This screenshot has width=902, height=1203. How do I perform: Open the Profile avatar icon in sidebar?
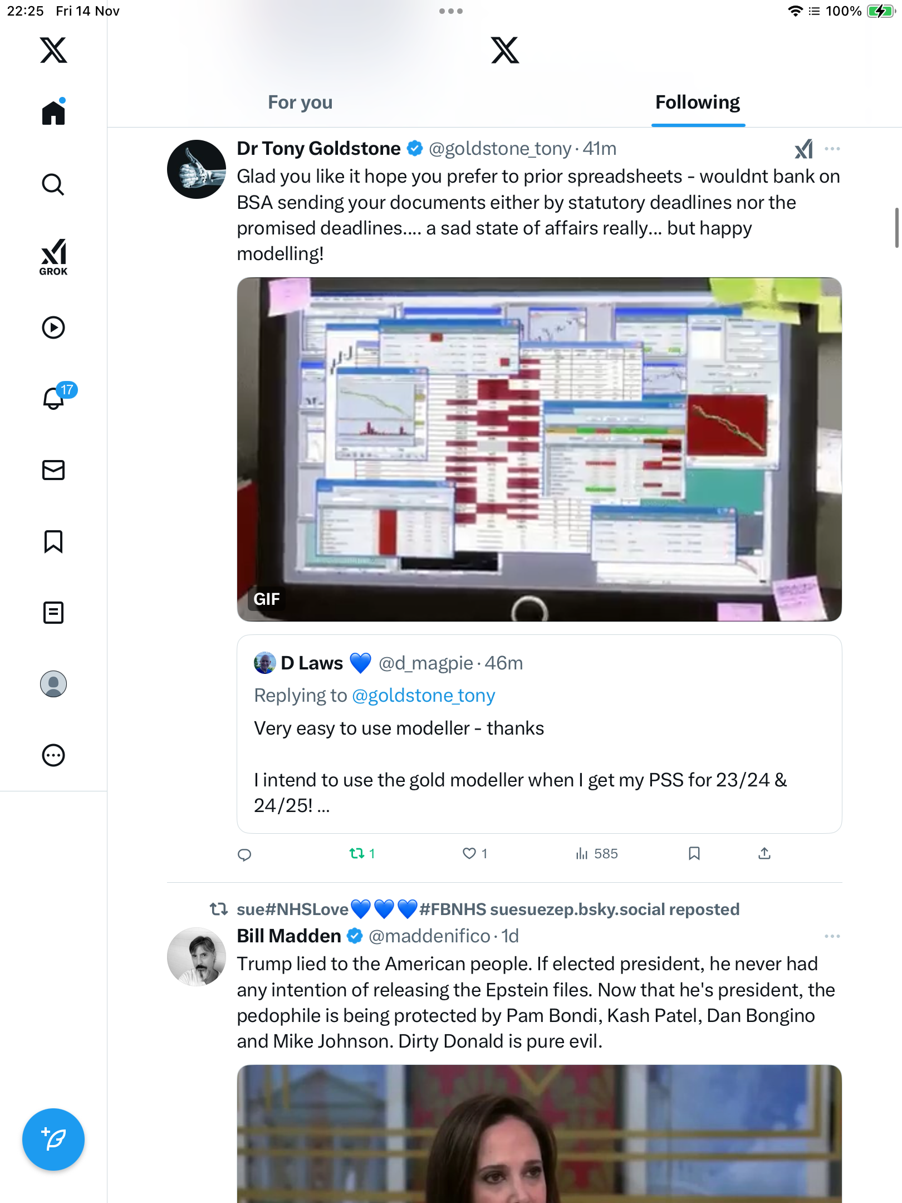53,684
